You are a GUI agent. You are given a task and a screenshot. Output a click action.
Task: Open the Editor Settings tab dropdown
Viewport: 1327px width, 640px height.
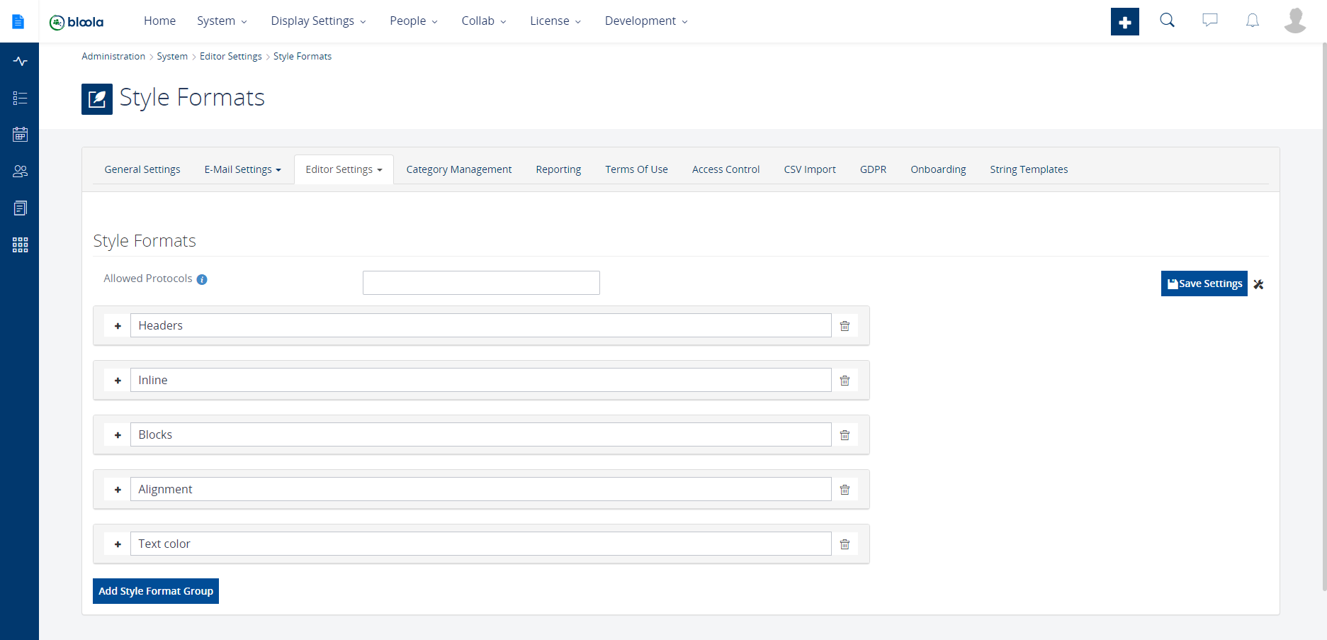click(x=344, y=169)
